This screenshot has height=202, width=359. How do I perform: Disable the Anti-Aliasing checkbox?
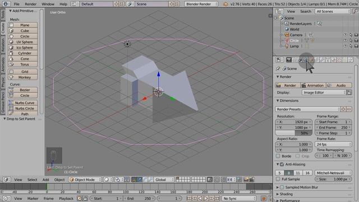pos(282,164)
